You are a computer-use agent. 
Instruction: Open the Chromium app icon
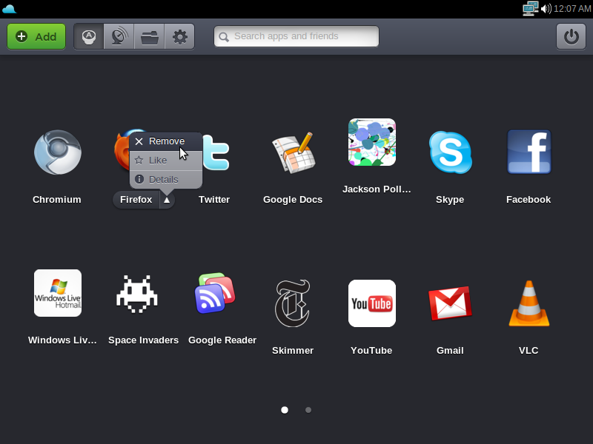tap(57, 152)
